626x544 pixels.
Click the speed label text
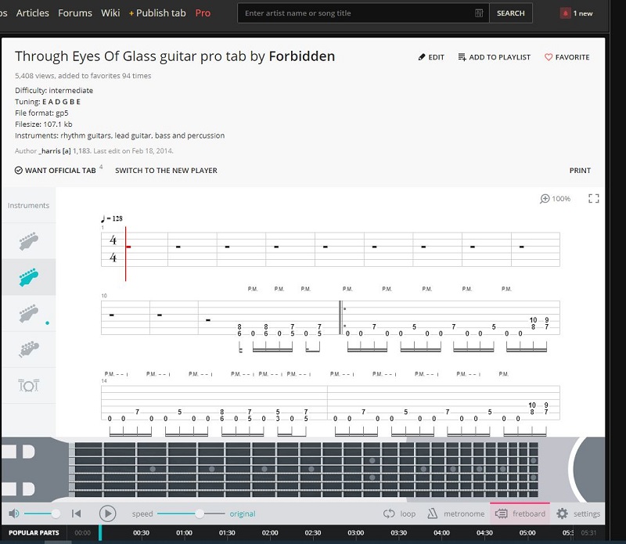(142, 513)
